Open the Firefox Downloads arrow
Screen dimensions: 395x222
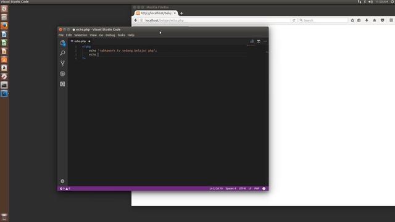pos(367,20)
